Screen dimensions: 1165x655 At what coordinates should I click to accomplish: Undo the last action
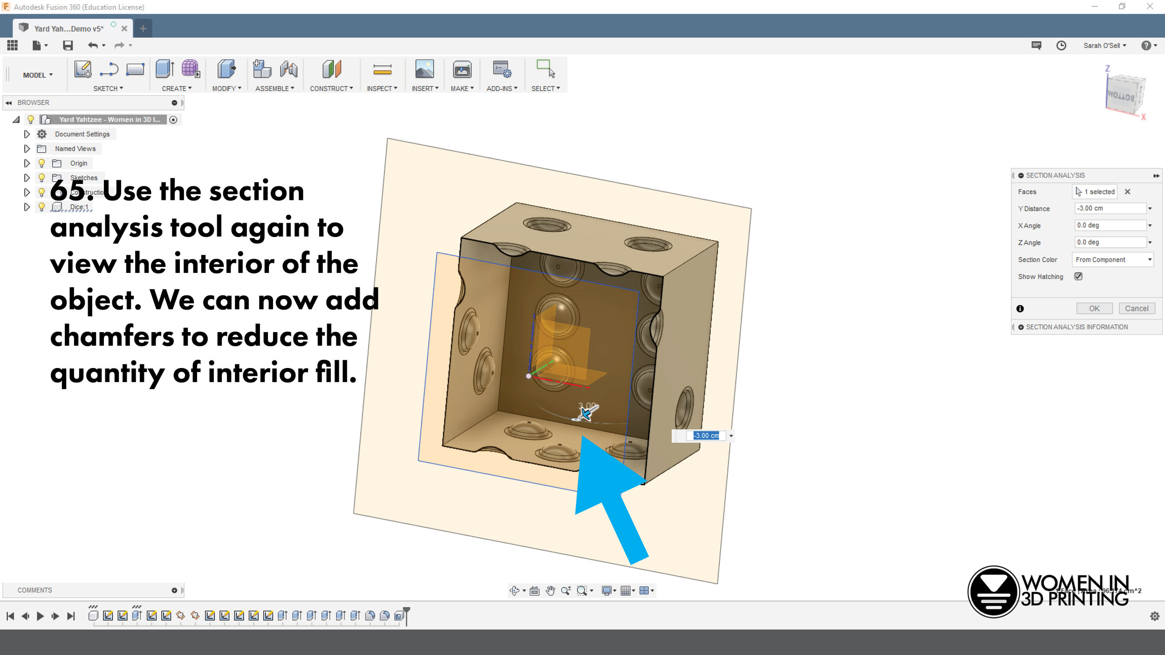coord(93,45)
